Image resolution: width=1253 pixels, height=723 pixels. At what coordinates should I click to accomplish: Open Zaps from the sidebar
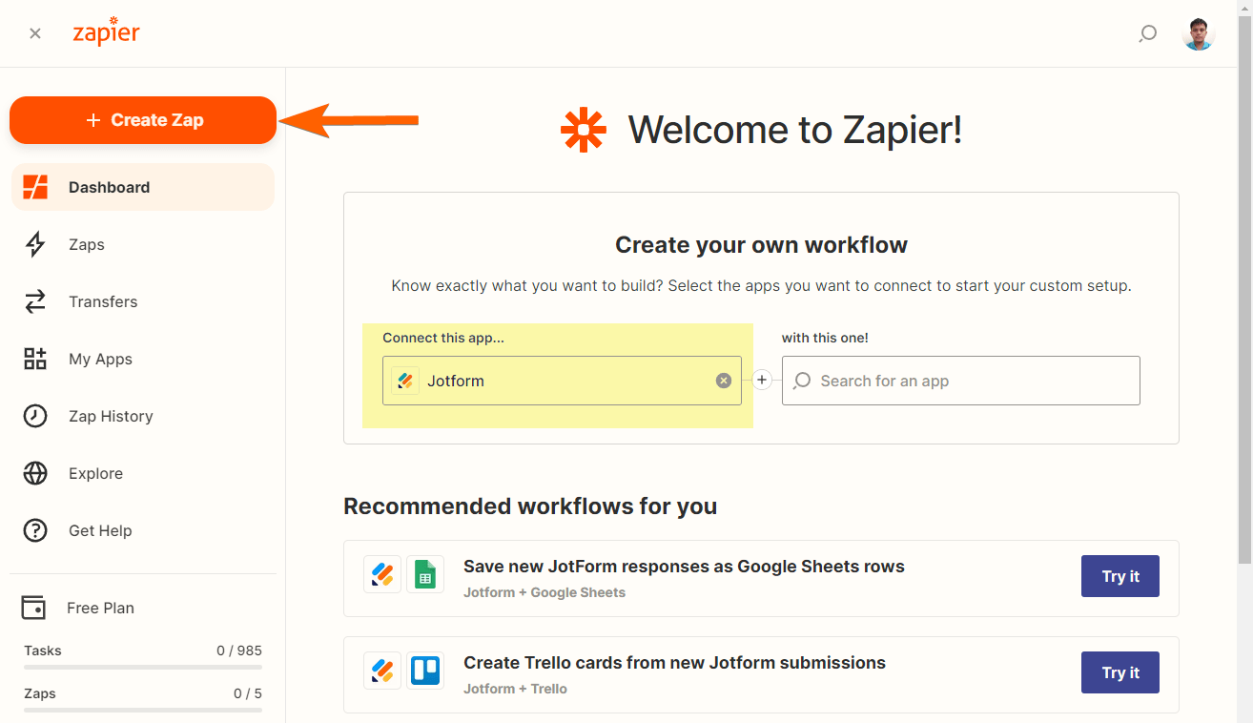click(143, 244)
